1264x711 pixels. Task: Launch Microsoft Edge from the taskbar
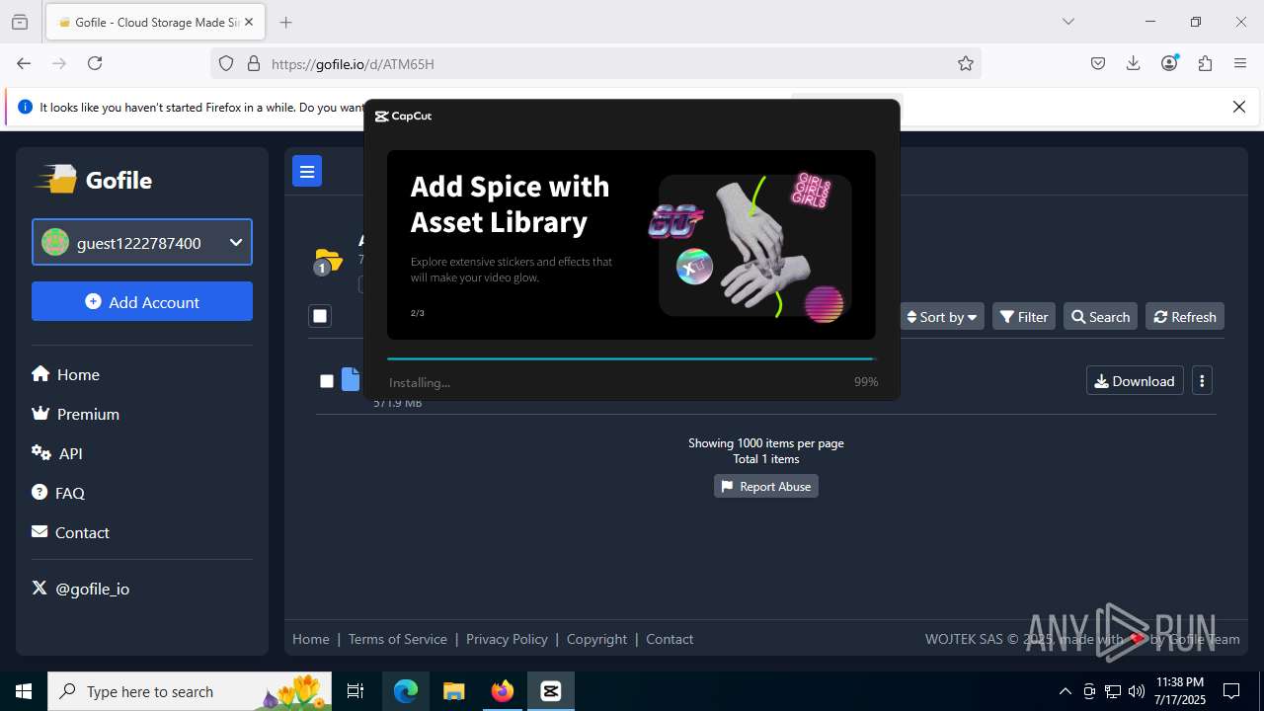[x=406, y=691]
